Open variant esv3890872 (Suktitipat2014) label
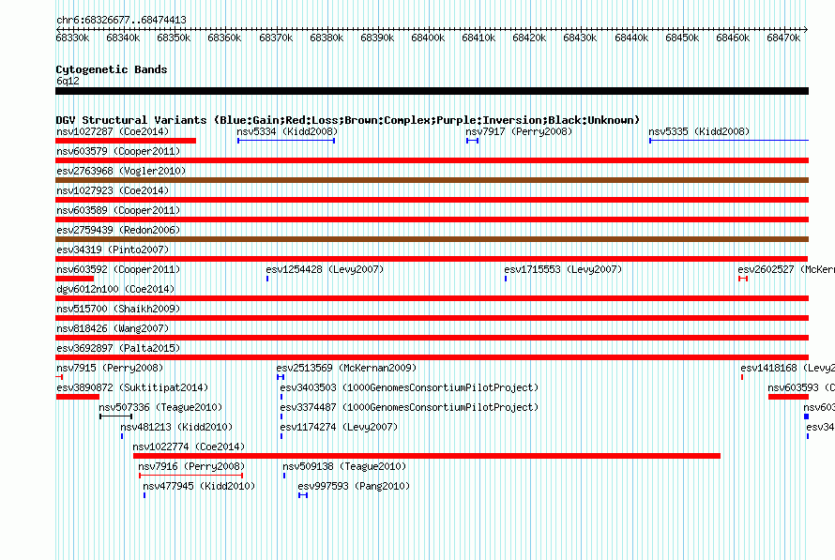This screenshot has height=560, width=835. coord(132,387)
